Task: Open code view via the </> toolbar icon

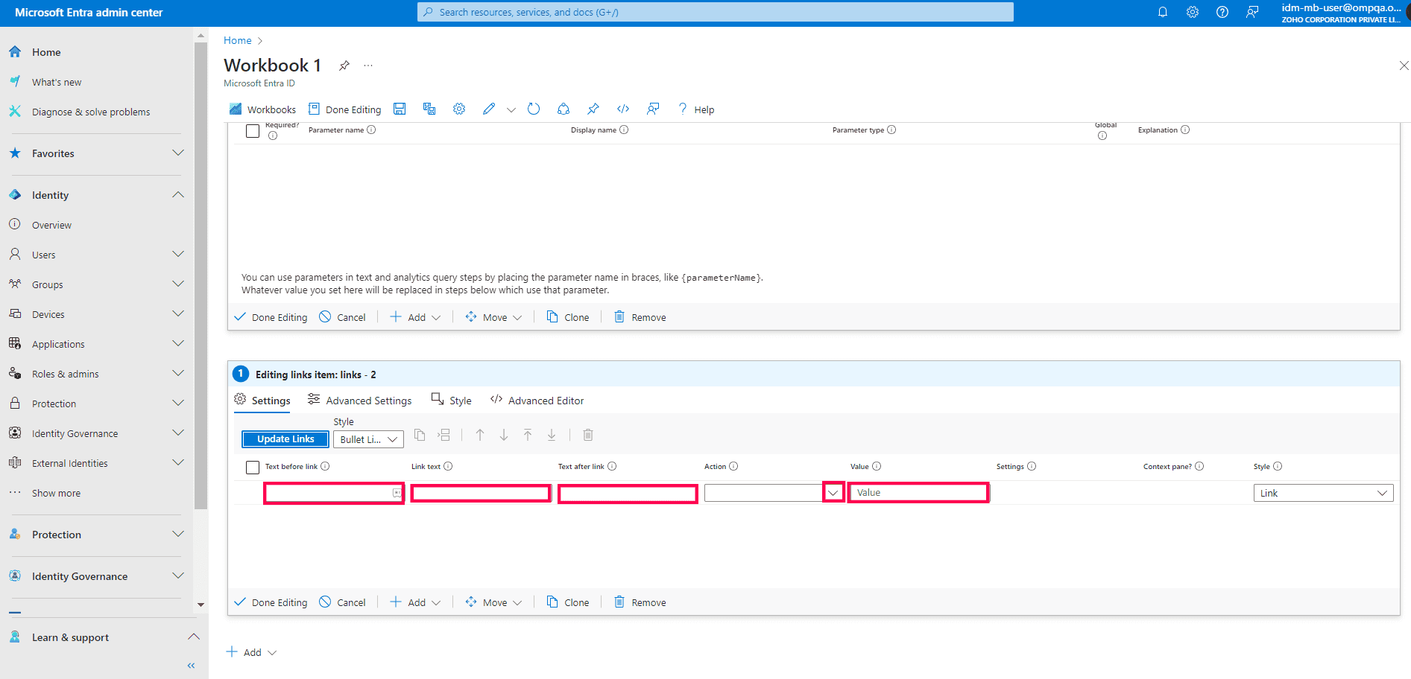Action: click(x=622, y=109)
